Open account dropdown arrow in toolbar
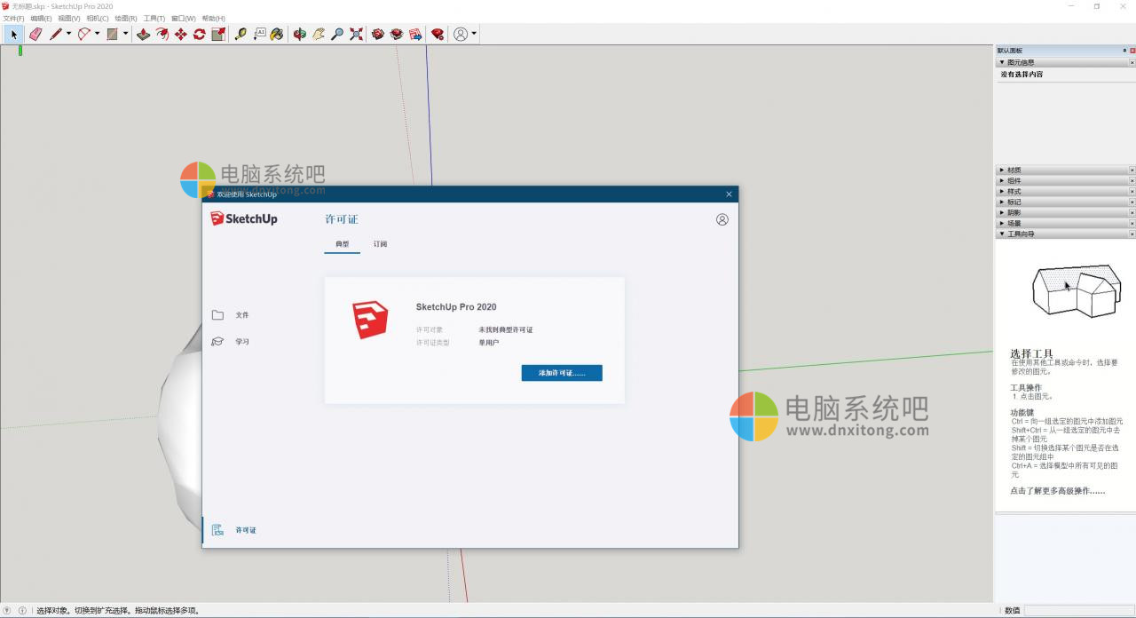Image resolution: width=1136 pixels, height=618 pixels. click(474, 34)
